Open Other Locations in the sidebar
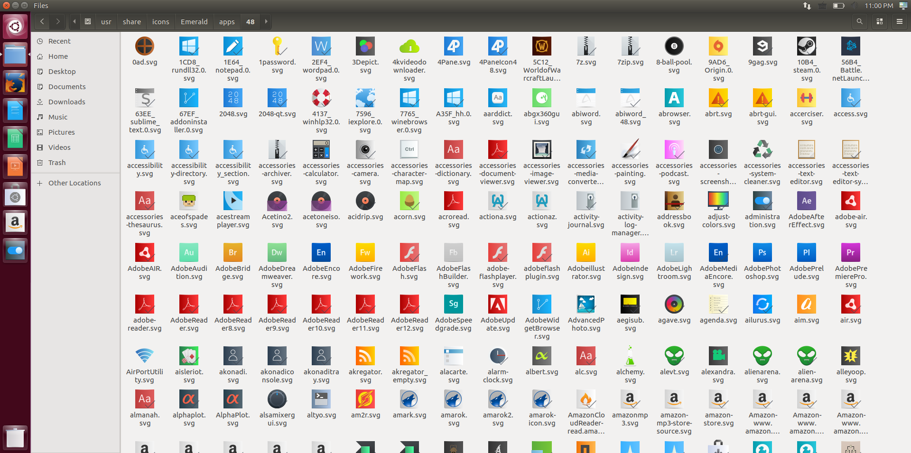 pos(75,183)
